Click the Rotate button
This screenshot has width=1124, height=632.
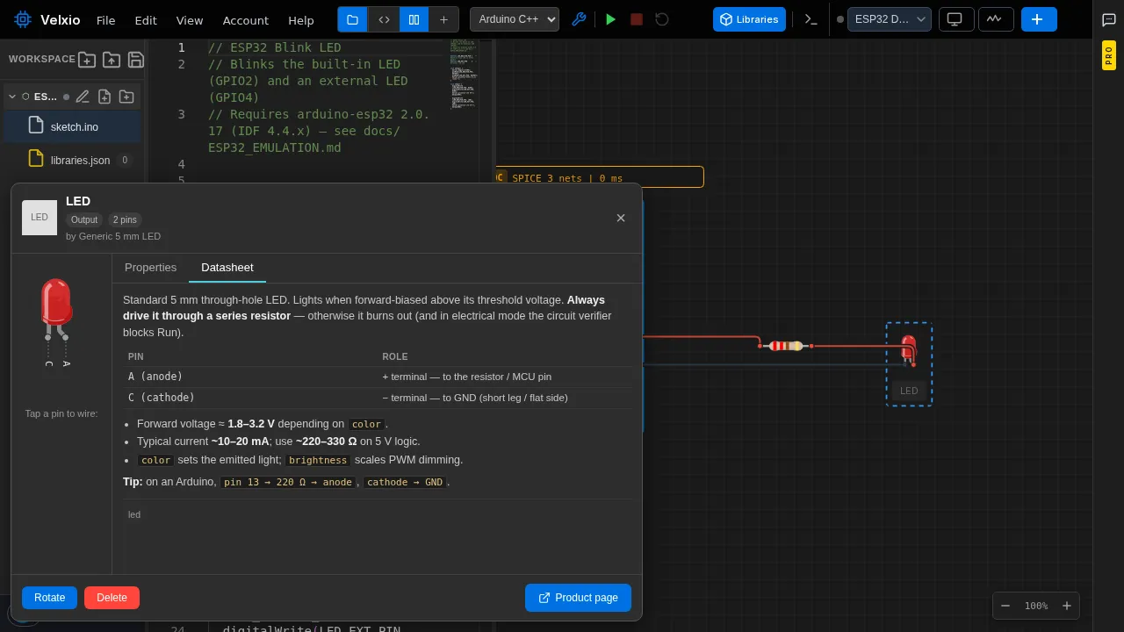[x=49, y=598]
